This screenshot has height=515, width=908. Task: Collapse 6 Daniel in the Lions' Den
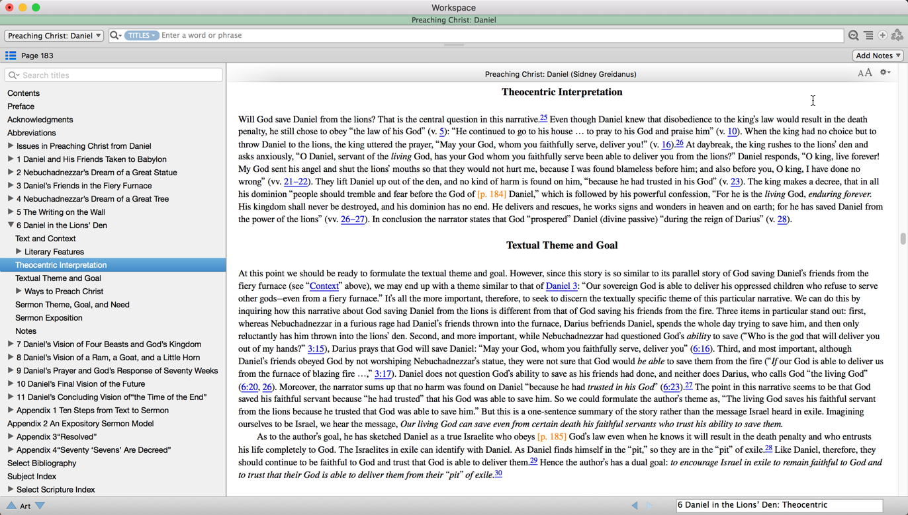point(11,225)
